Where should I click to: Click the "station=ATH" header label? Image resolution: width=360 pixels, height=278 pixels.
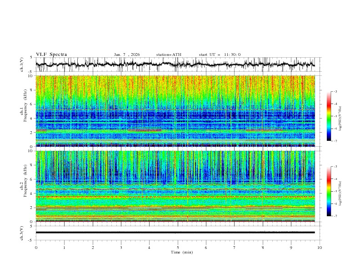[x=169, y=55]
